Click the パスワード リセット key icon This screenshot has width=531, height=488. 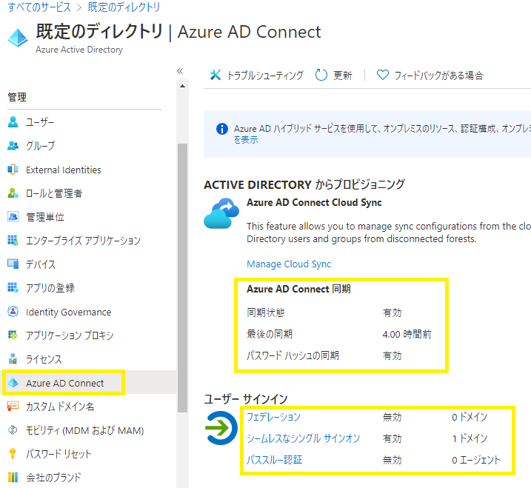13,453
